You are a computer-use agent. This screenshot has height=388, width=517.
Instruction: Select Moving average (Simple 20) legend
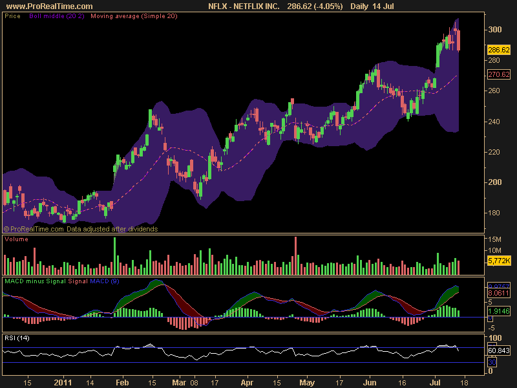point(134,16)
